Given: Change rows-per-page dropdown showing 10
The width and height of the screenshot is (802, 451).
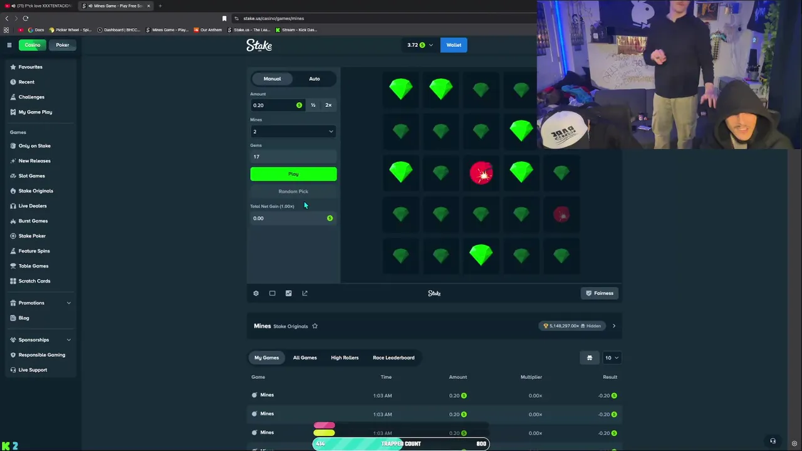Looking at the screenshot, I should pos(612,358).
